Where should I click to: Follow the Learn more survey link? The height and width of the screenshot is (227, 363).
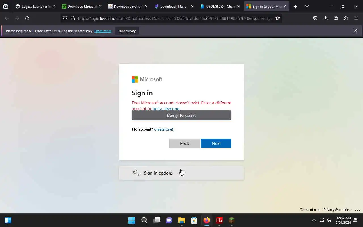coord(103,31)
